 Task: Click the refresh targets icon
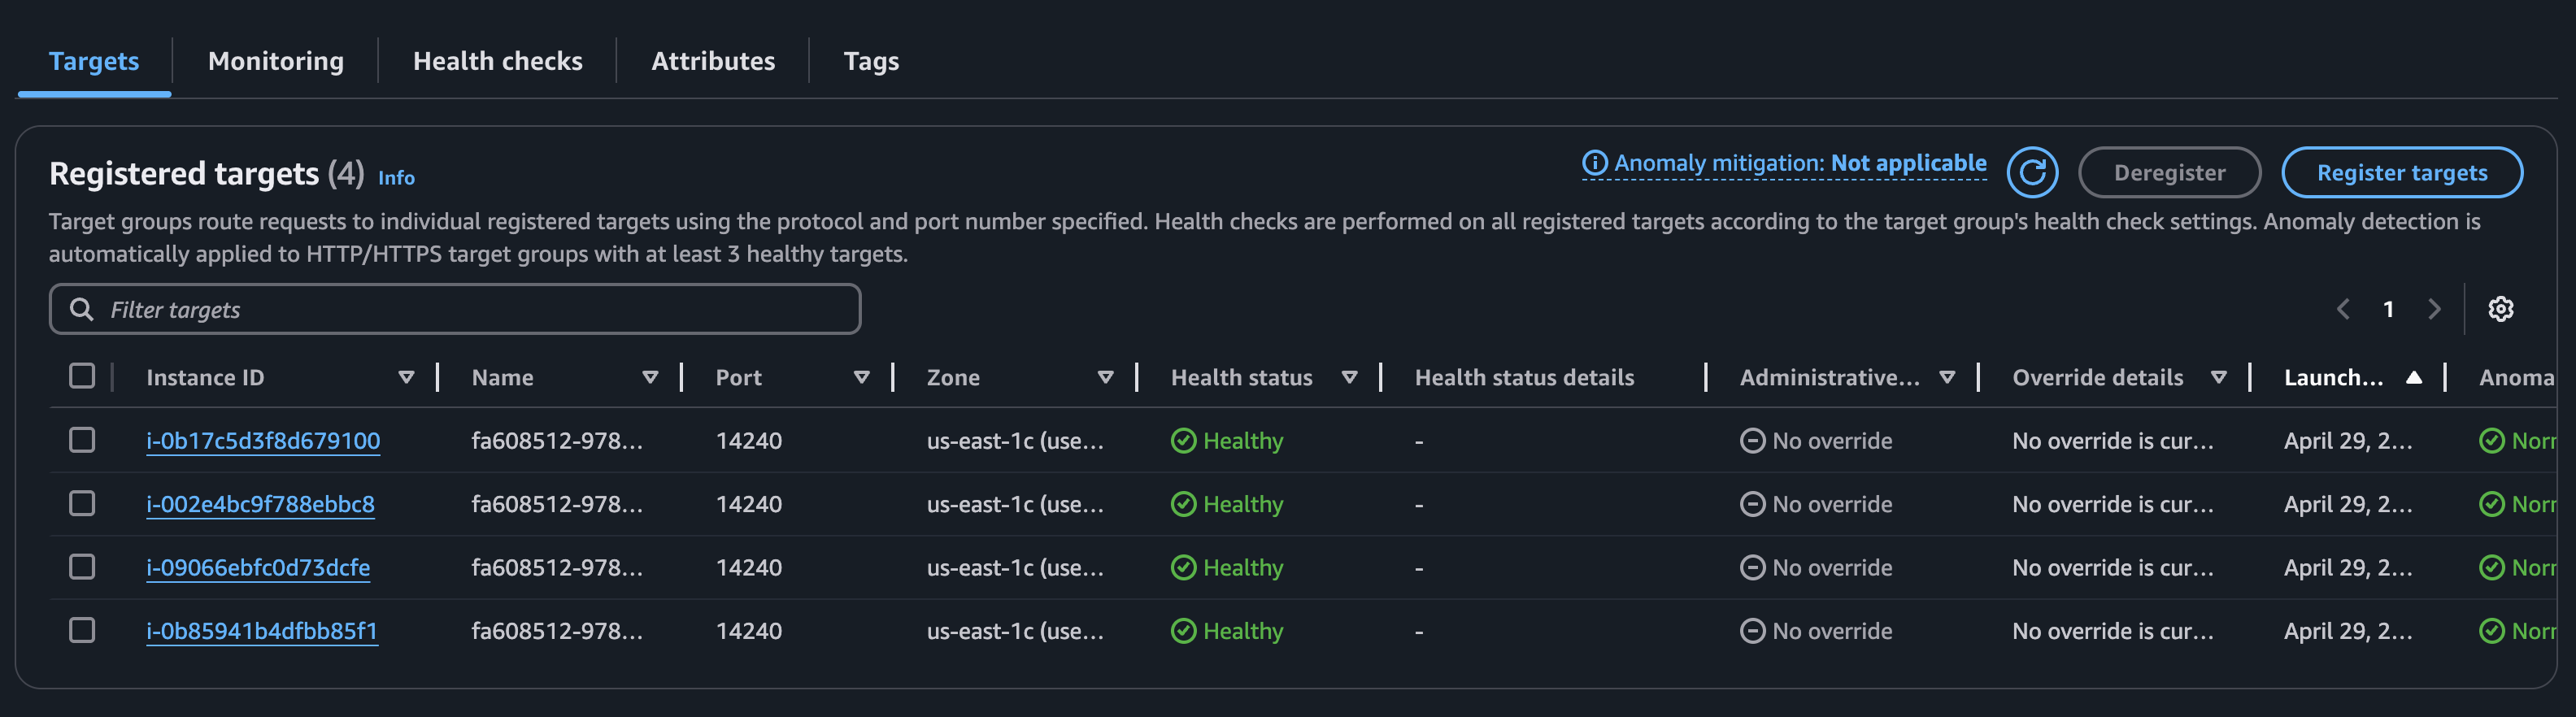click(x=2031, y=173)
